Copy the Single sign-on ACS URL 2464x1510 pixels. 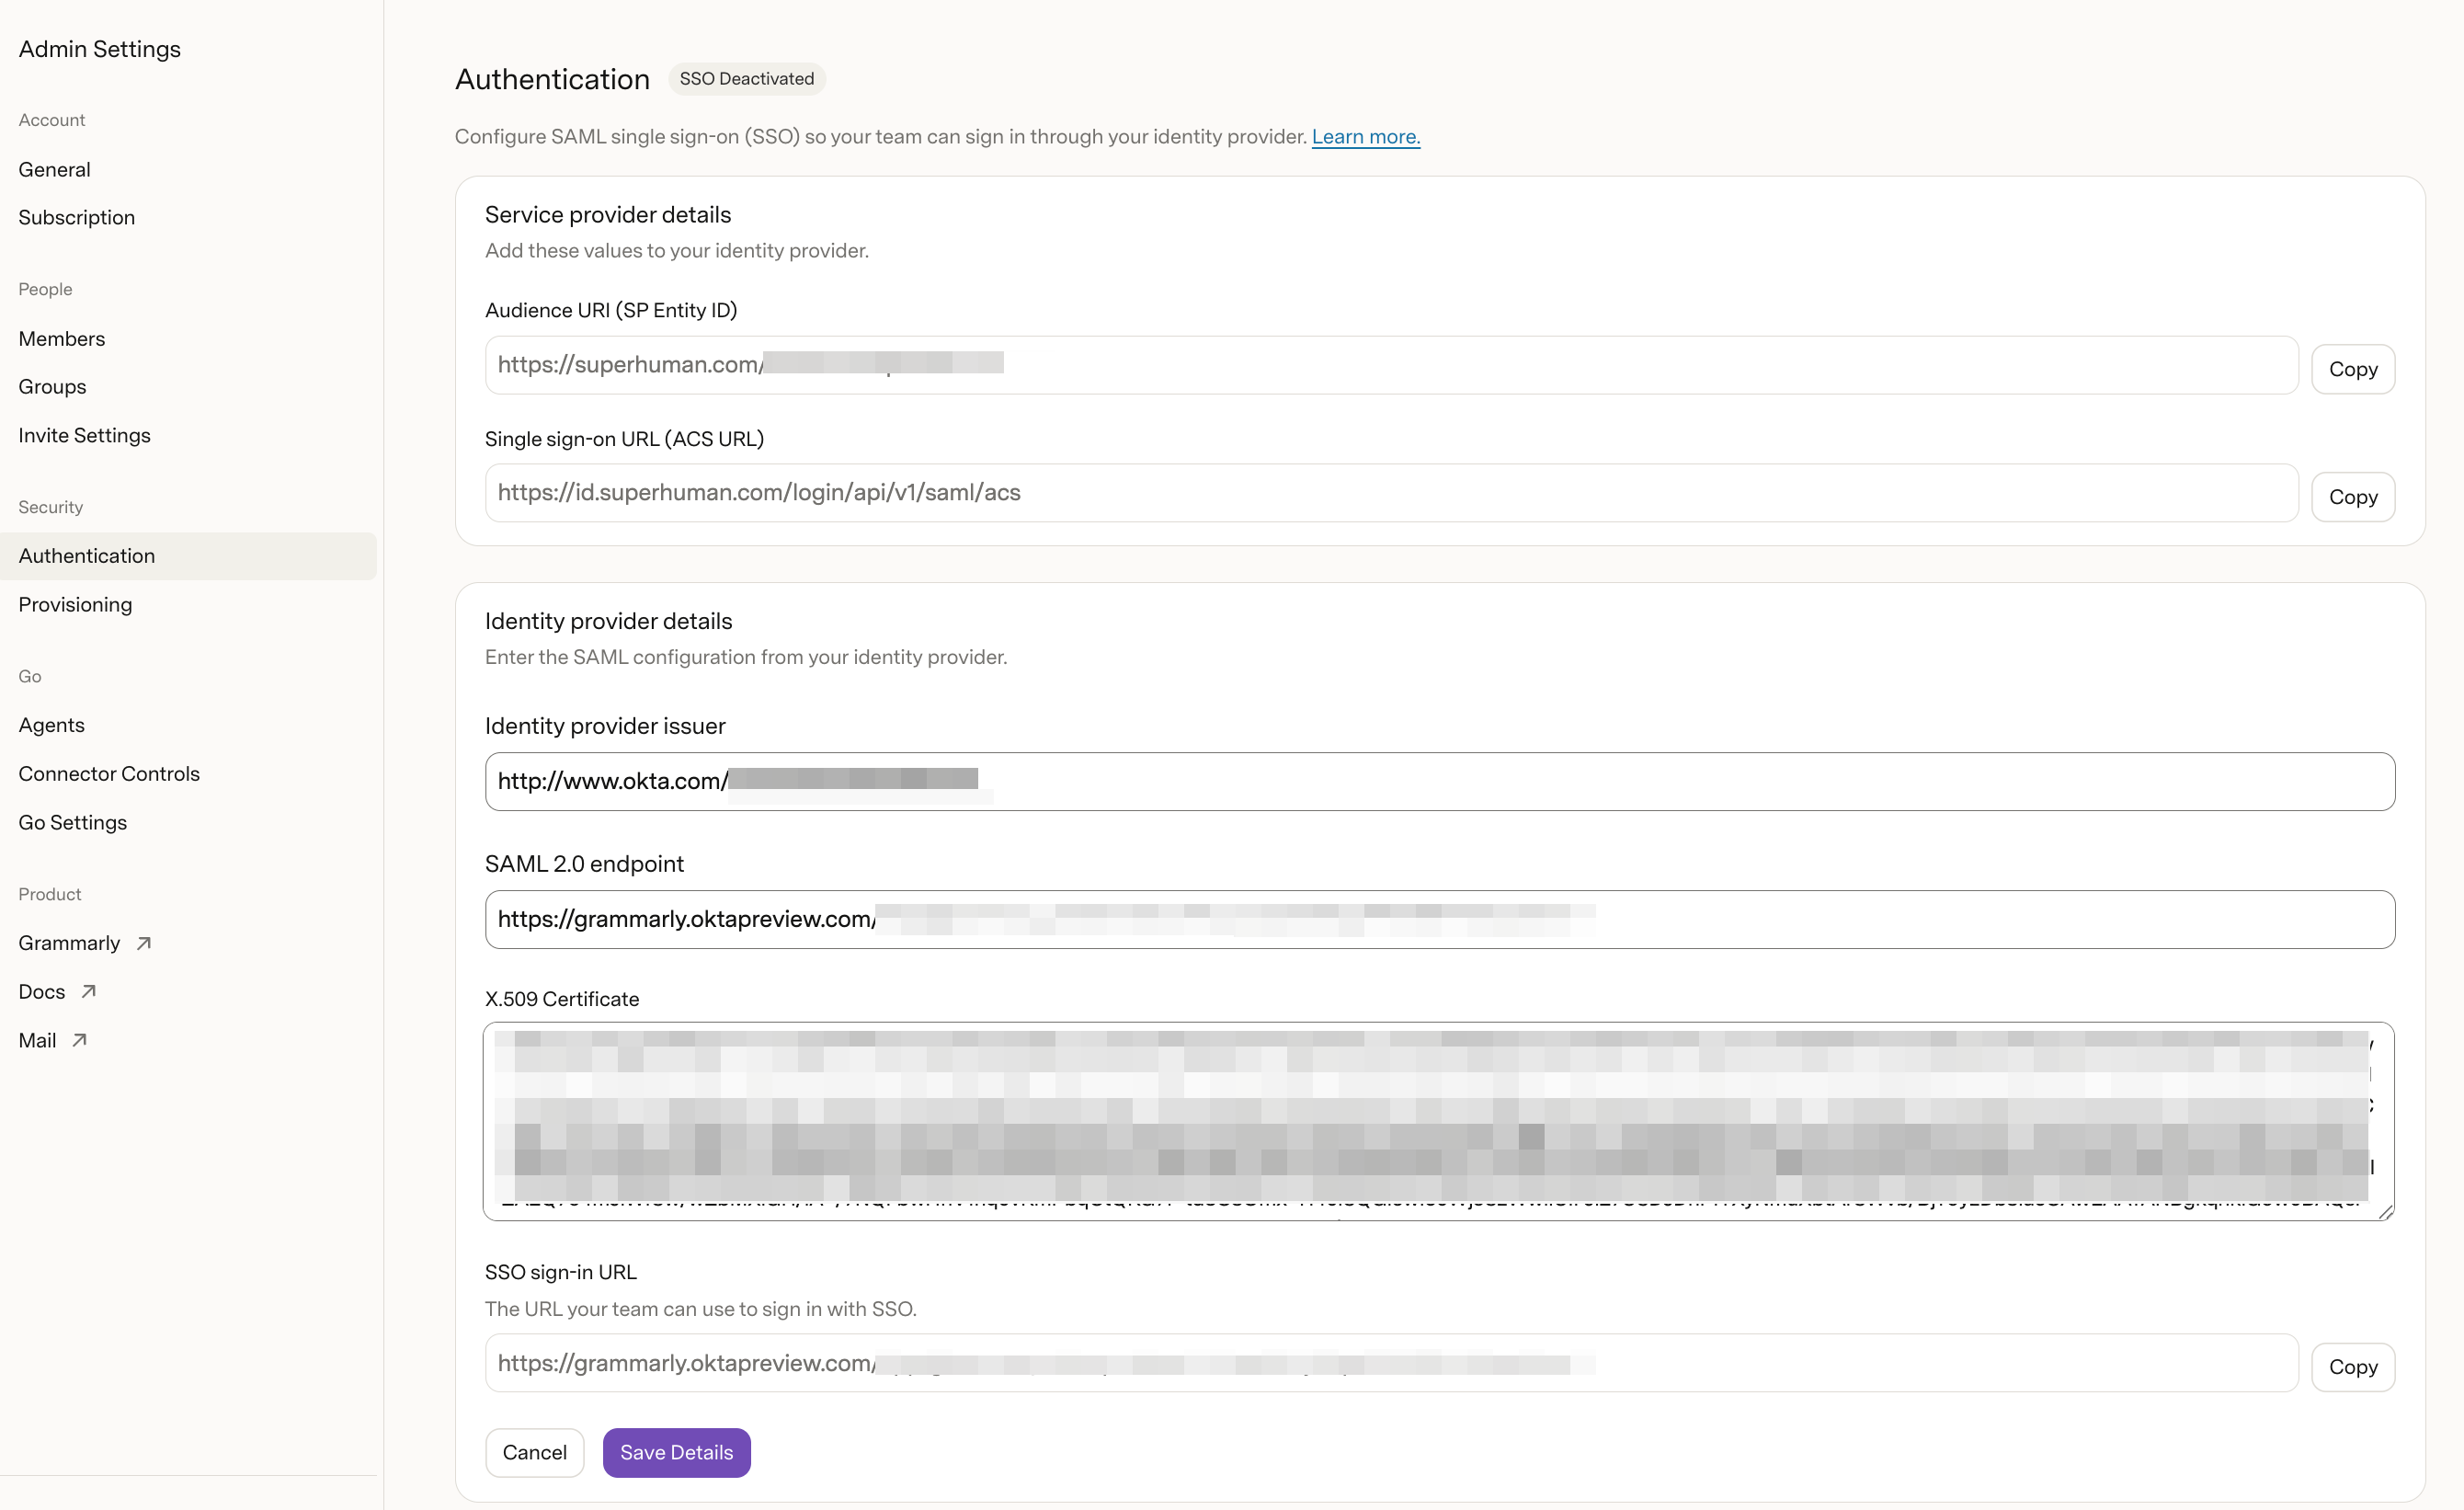pos(2352,497)
